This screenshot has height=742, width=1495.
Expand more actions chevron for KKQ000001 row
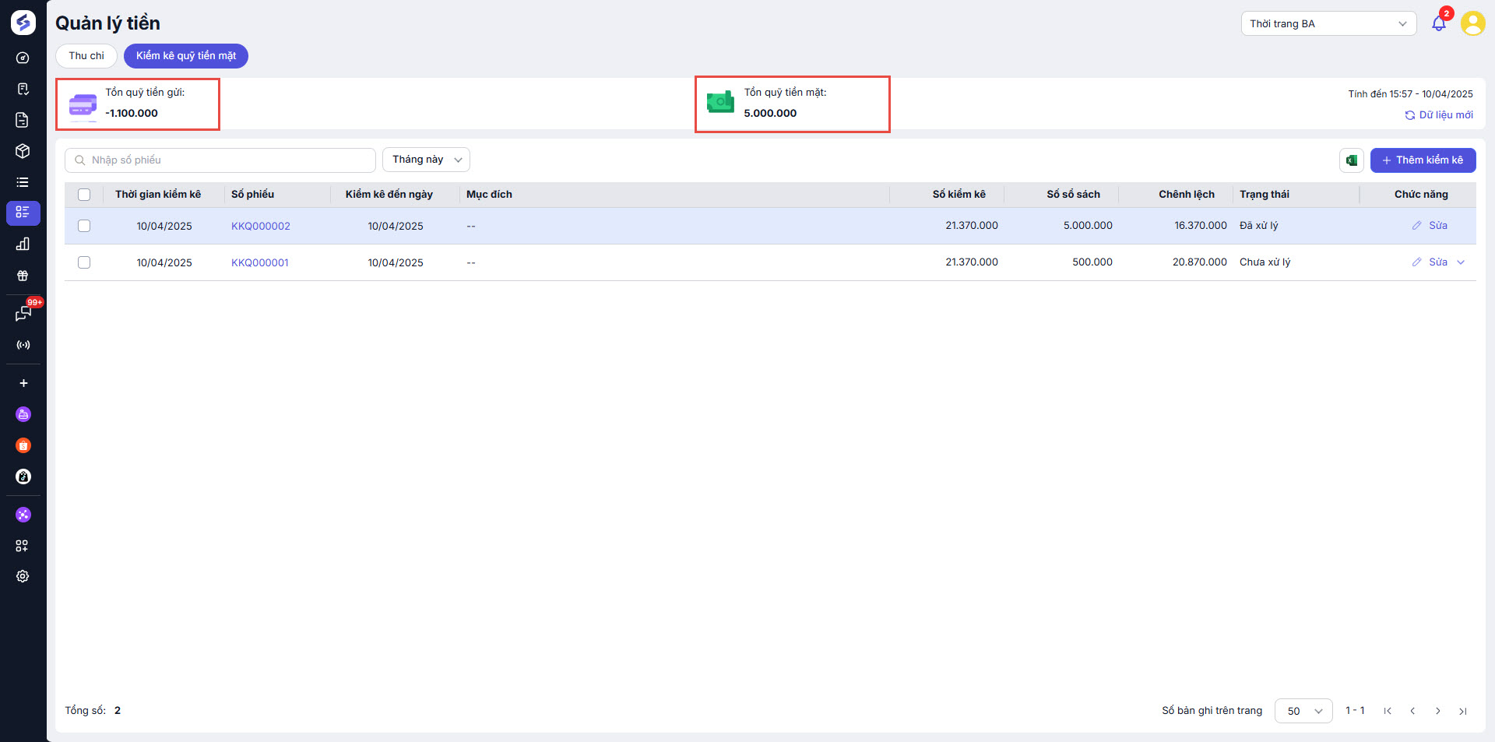[1461, 262]
